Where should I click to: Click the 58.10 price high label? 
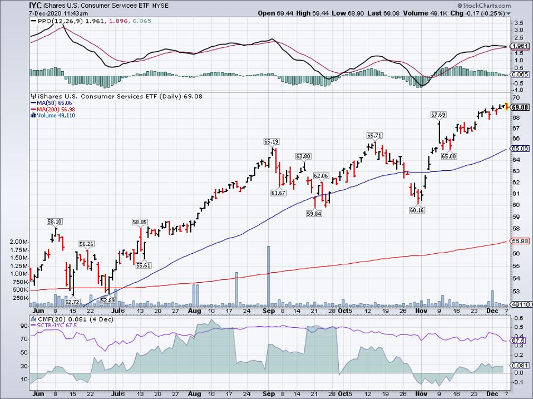55,221
